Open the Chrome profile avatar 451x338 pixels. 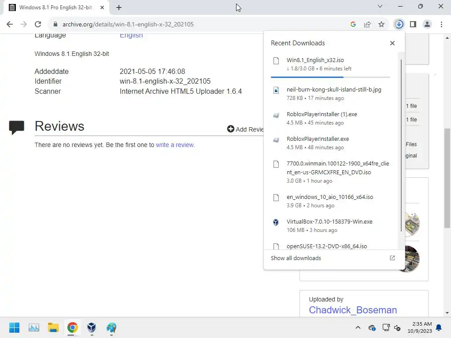[427, 25]
